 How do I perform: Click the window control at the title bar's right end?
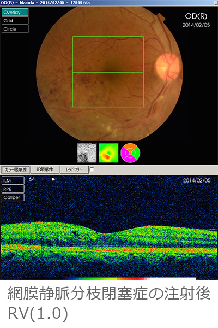(x=215, y=3)
